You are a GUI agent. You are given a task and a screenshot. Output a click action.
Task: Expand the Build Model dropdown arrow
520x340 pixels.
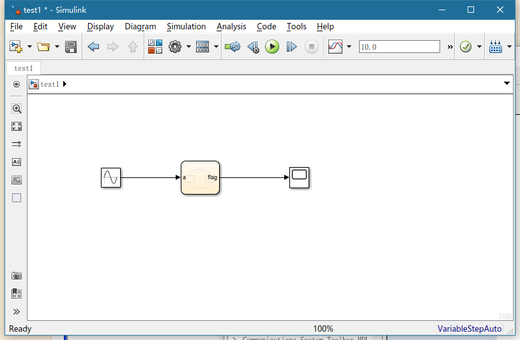[x=509, y=47]
